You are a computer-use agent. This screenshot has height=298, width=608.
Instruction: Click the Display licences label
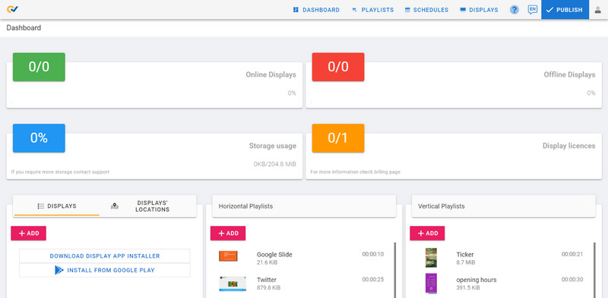[568, 146]
